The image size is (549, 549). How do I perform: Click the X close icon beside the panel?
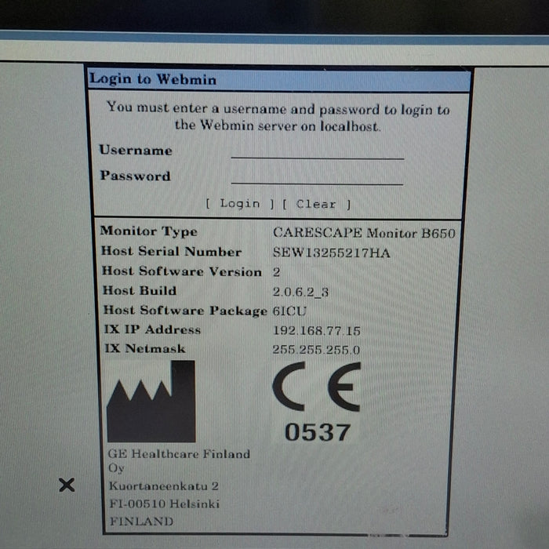(x=67, y=485)
